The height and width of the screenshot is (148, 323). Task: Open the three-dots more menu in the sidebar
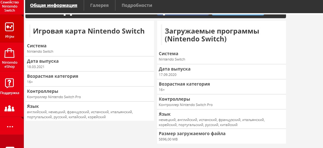9,126
